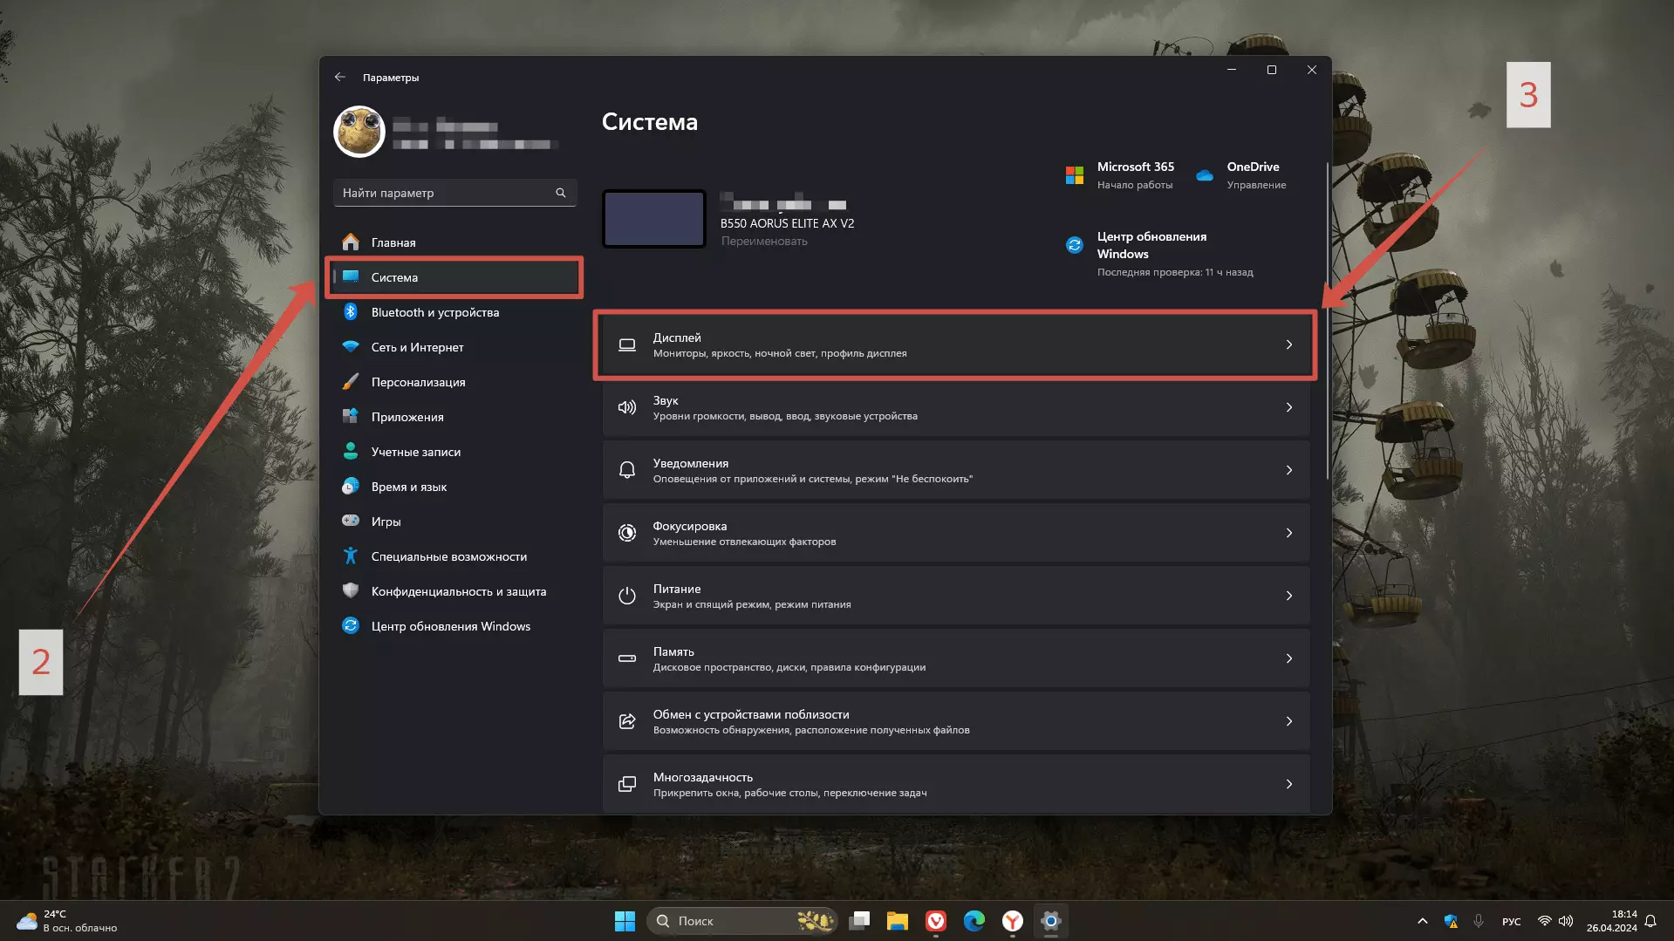The height and width of the screenshot is (941, 1674).
Task: Open Учетные записи settings
Action: [454, 452]
